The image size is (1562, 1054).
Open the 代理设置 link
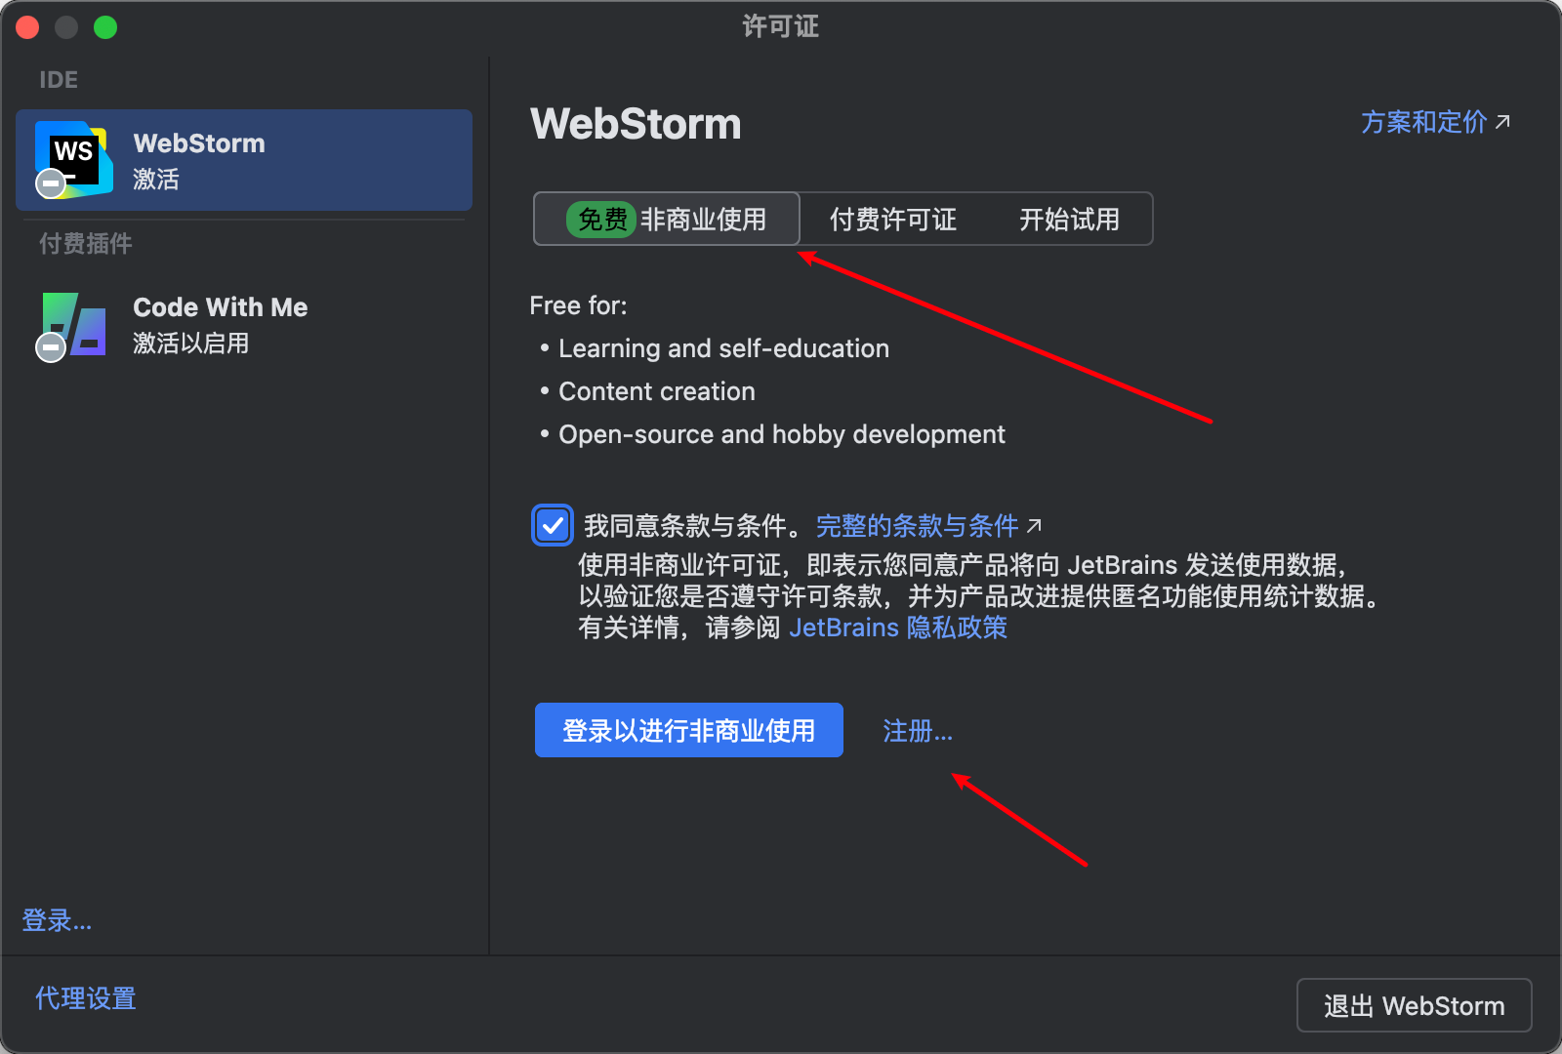(x=85, y=997)
